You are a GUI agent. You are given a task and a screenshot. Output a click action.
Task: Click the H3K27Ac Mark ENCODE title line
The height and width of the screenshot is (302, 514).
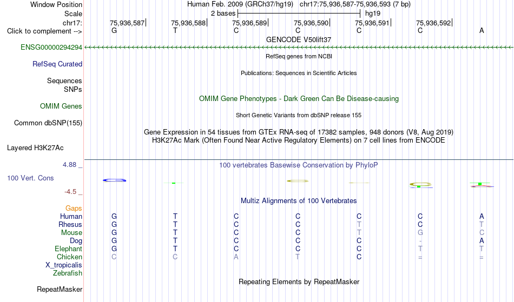[x=299, y=140]
